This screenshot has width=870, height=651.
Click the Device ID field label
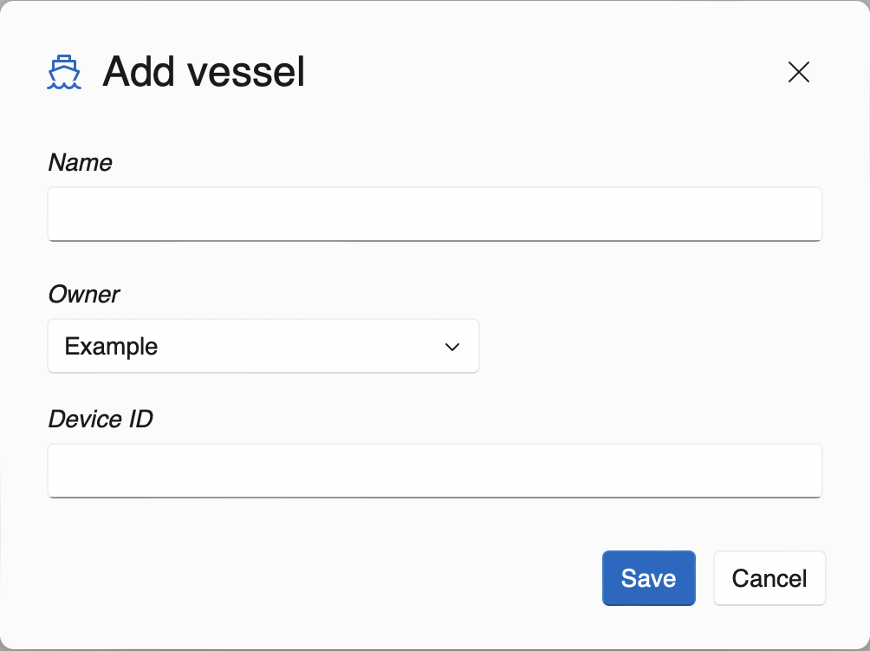pos(101,419)
